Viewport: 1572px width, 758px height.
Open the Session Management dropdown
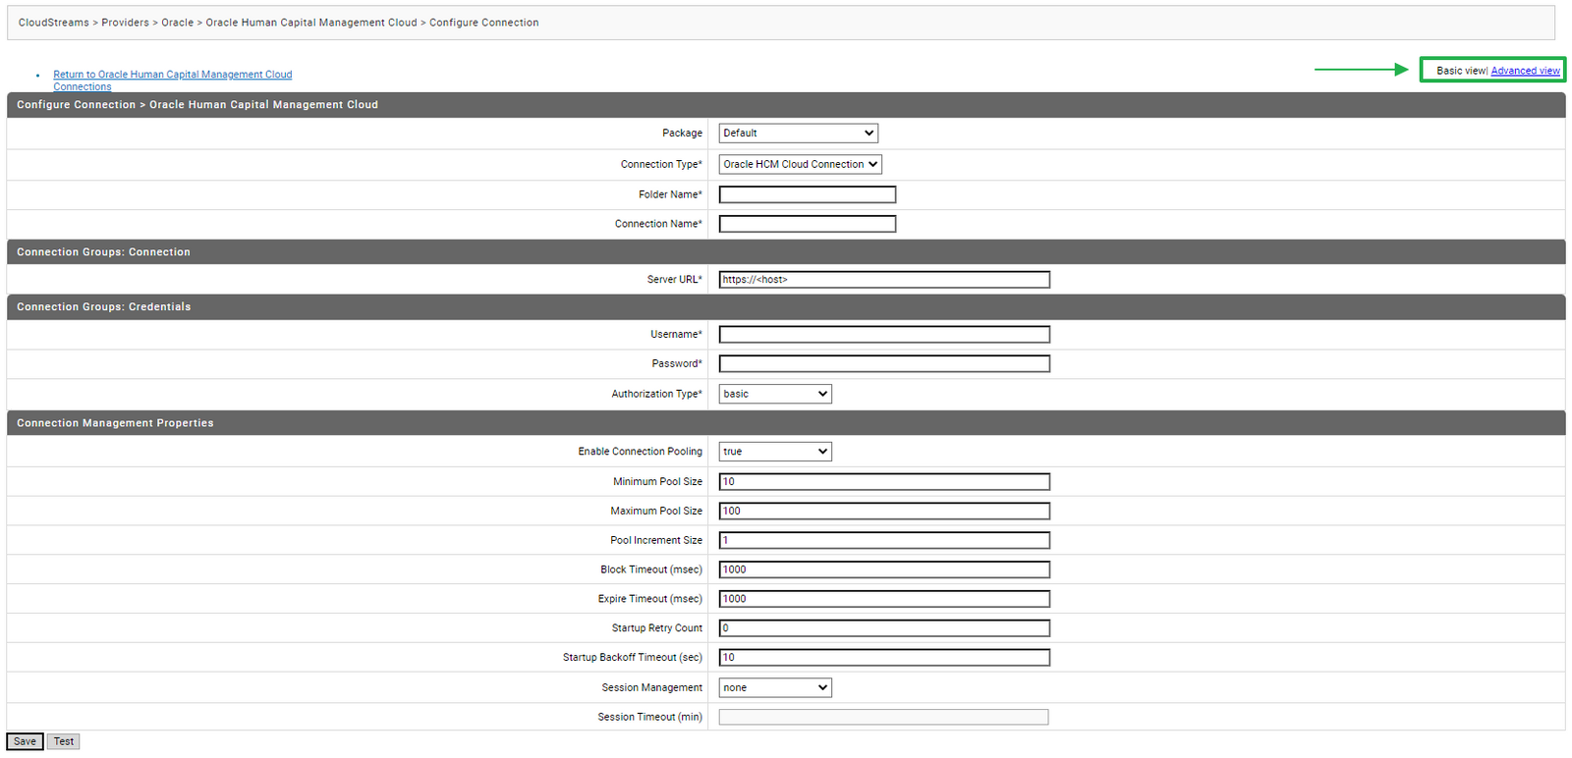(774, 687)
